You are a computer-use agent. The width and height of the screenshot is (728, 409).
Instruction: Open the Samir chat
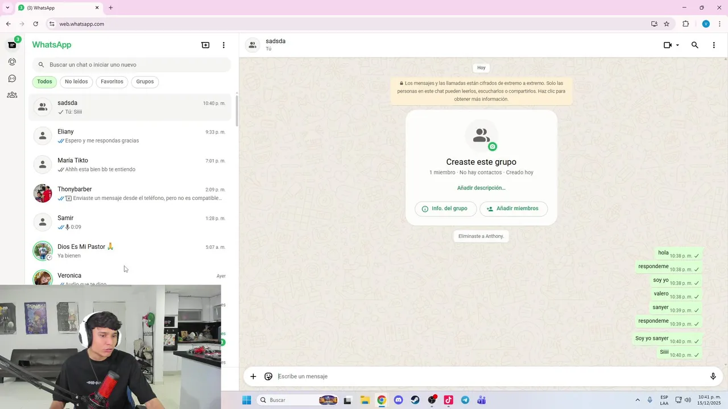tap(130, 222)
